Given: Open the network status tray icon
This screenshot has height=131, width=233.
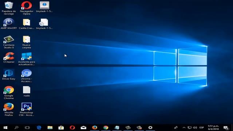Looking at the screenshot, I should click(189, 128).
